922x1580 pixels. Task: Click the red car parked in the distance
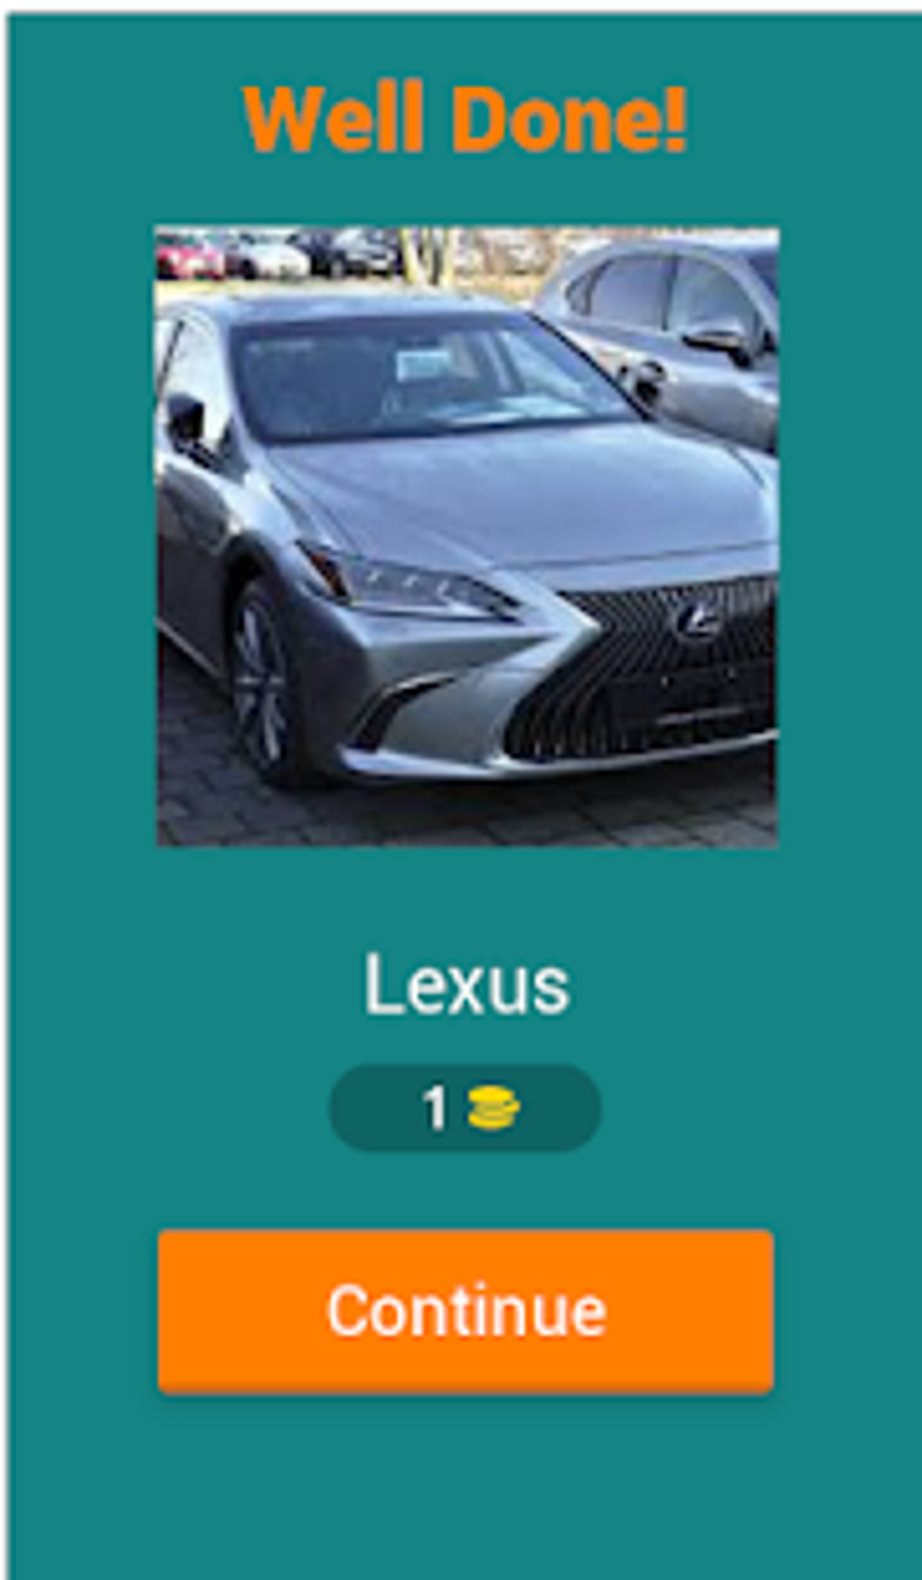[x=190, y=256]
